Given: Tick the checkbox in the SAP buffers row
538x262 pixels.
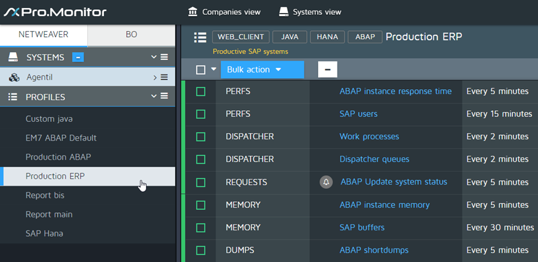Looking at the screenshot, I should [201, 228].
